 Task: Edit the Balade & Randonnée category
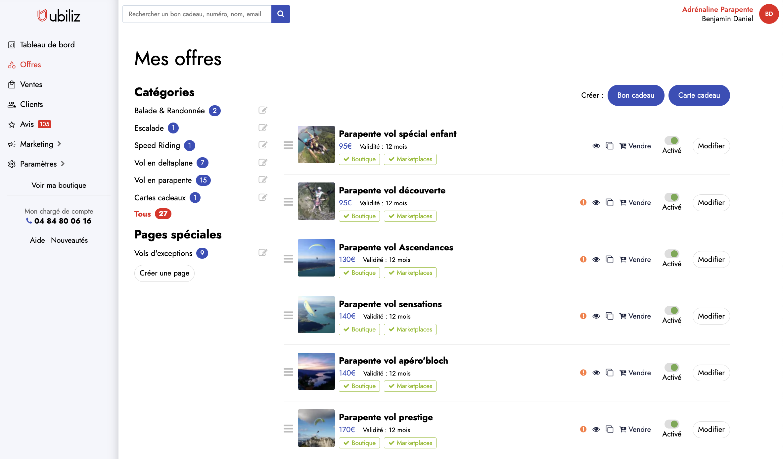pyautogui.click(x=263, y=110)
